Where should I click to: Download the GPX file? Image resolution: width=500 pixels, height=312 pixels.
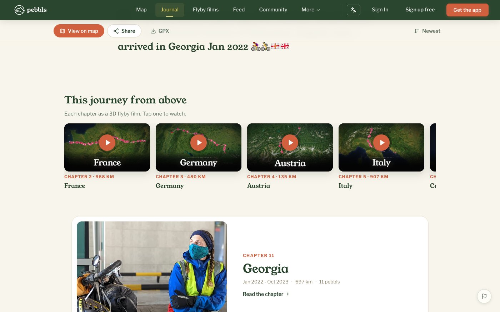[x=160, y=31]
